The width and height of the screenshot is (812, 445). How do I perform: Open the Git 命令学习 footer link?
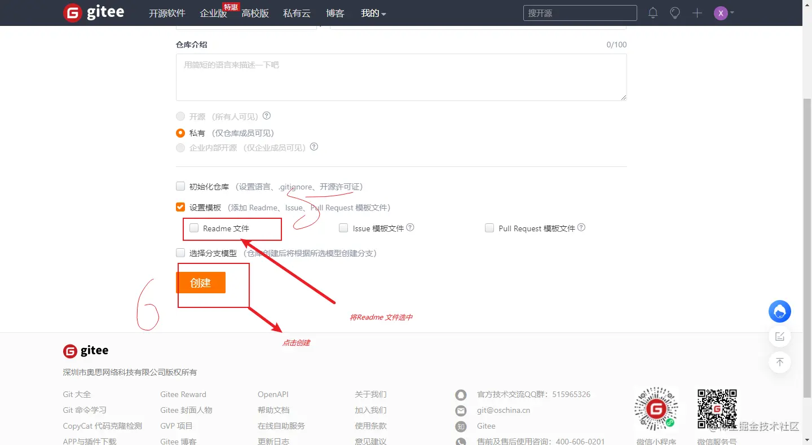coord(85,410)
